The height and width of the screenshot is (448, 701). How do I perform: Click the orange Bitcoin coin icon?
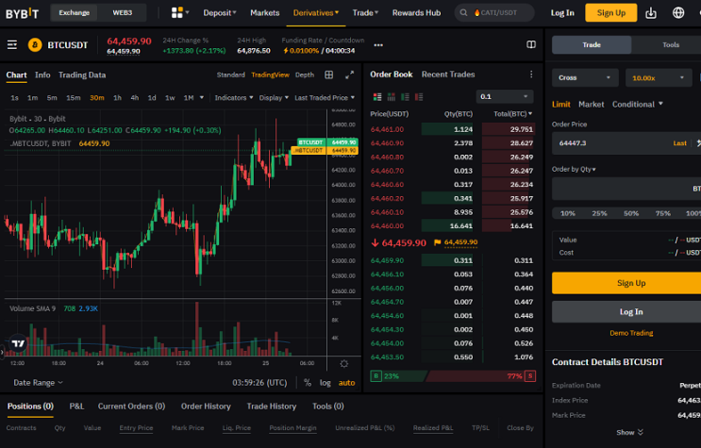(35, 44)
